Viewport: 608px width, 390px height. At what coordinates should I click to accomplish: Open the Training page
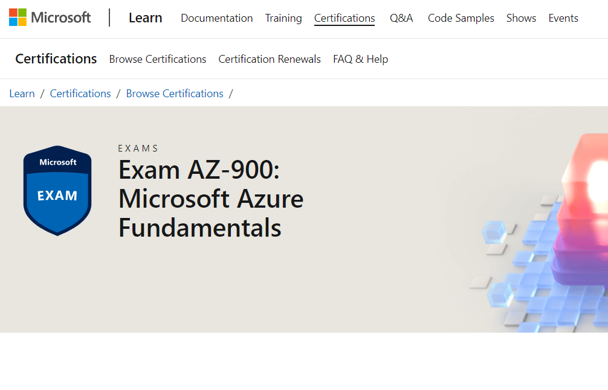pos(283,18)
